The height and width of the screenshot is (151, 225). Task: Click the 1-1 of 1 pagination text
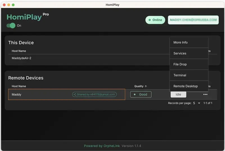click(208, 103)
